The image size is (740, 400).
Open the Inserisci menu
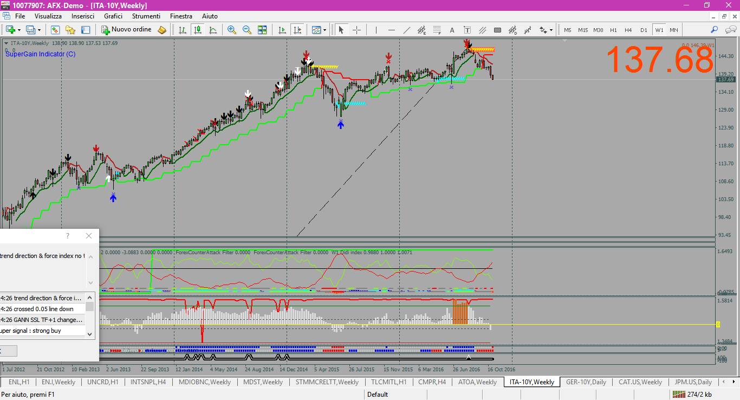point(83,16)
